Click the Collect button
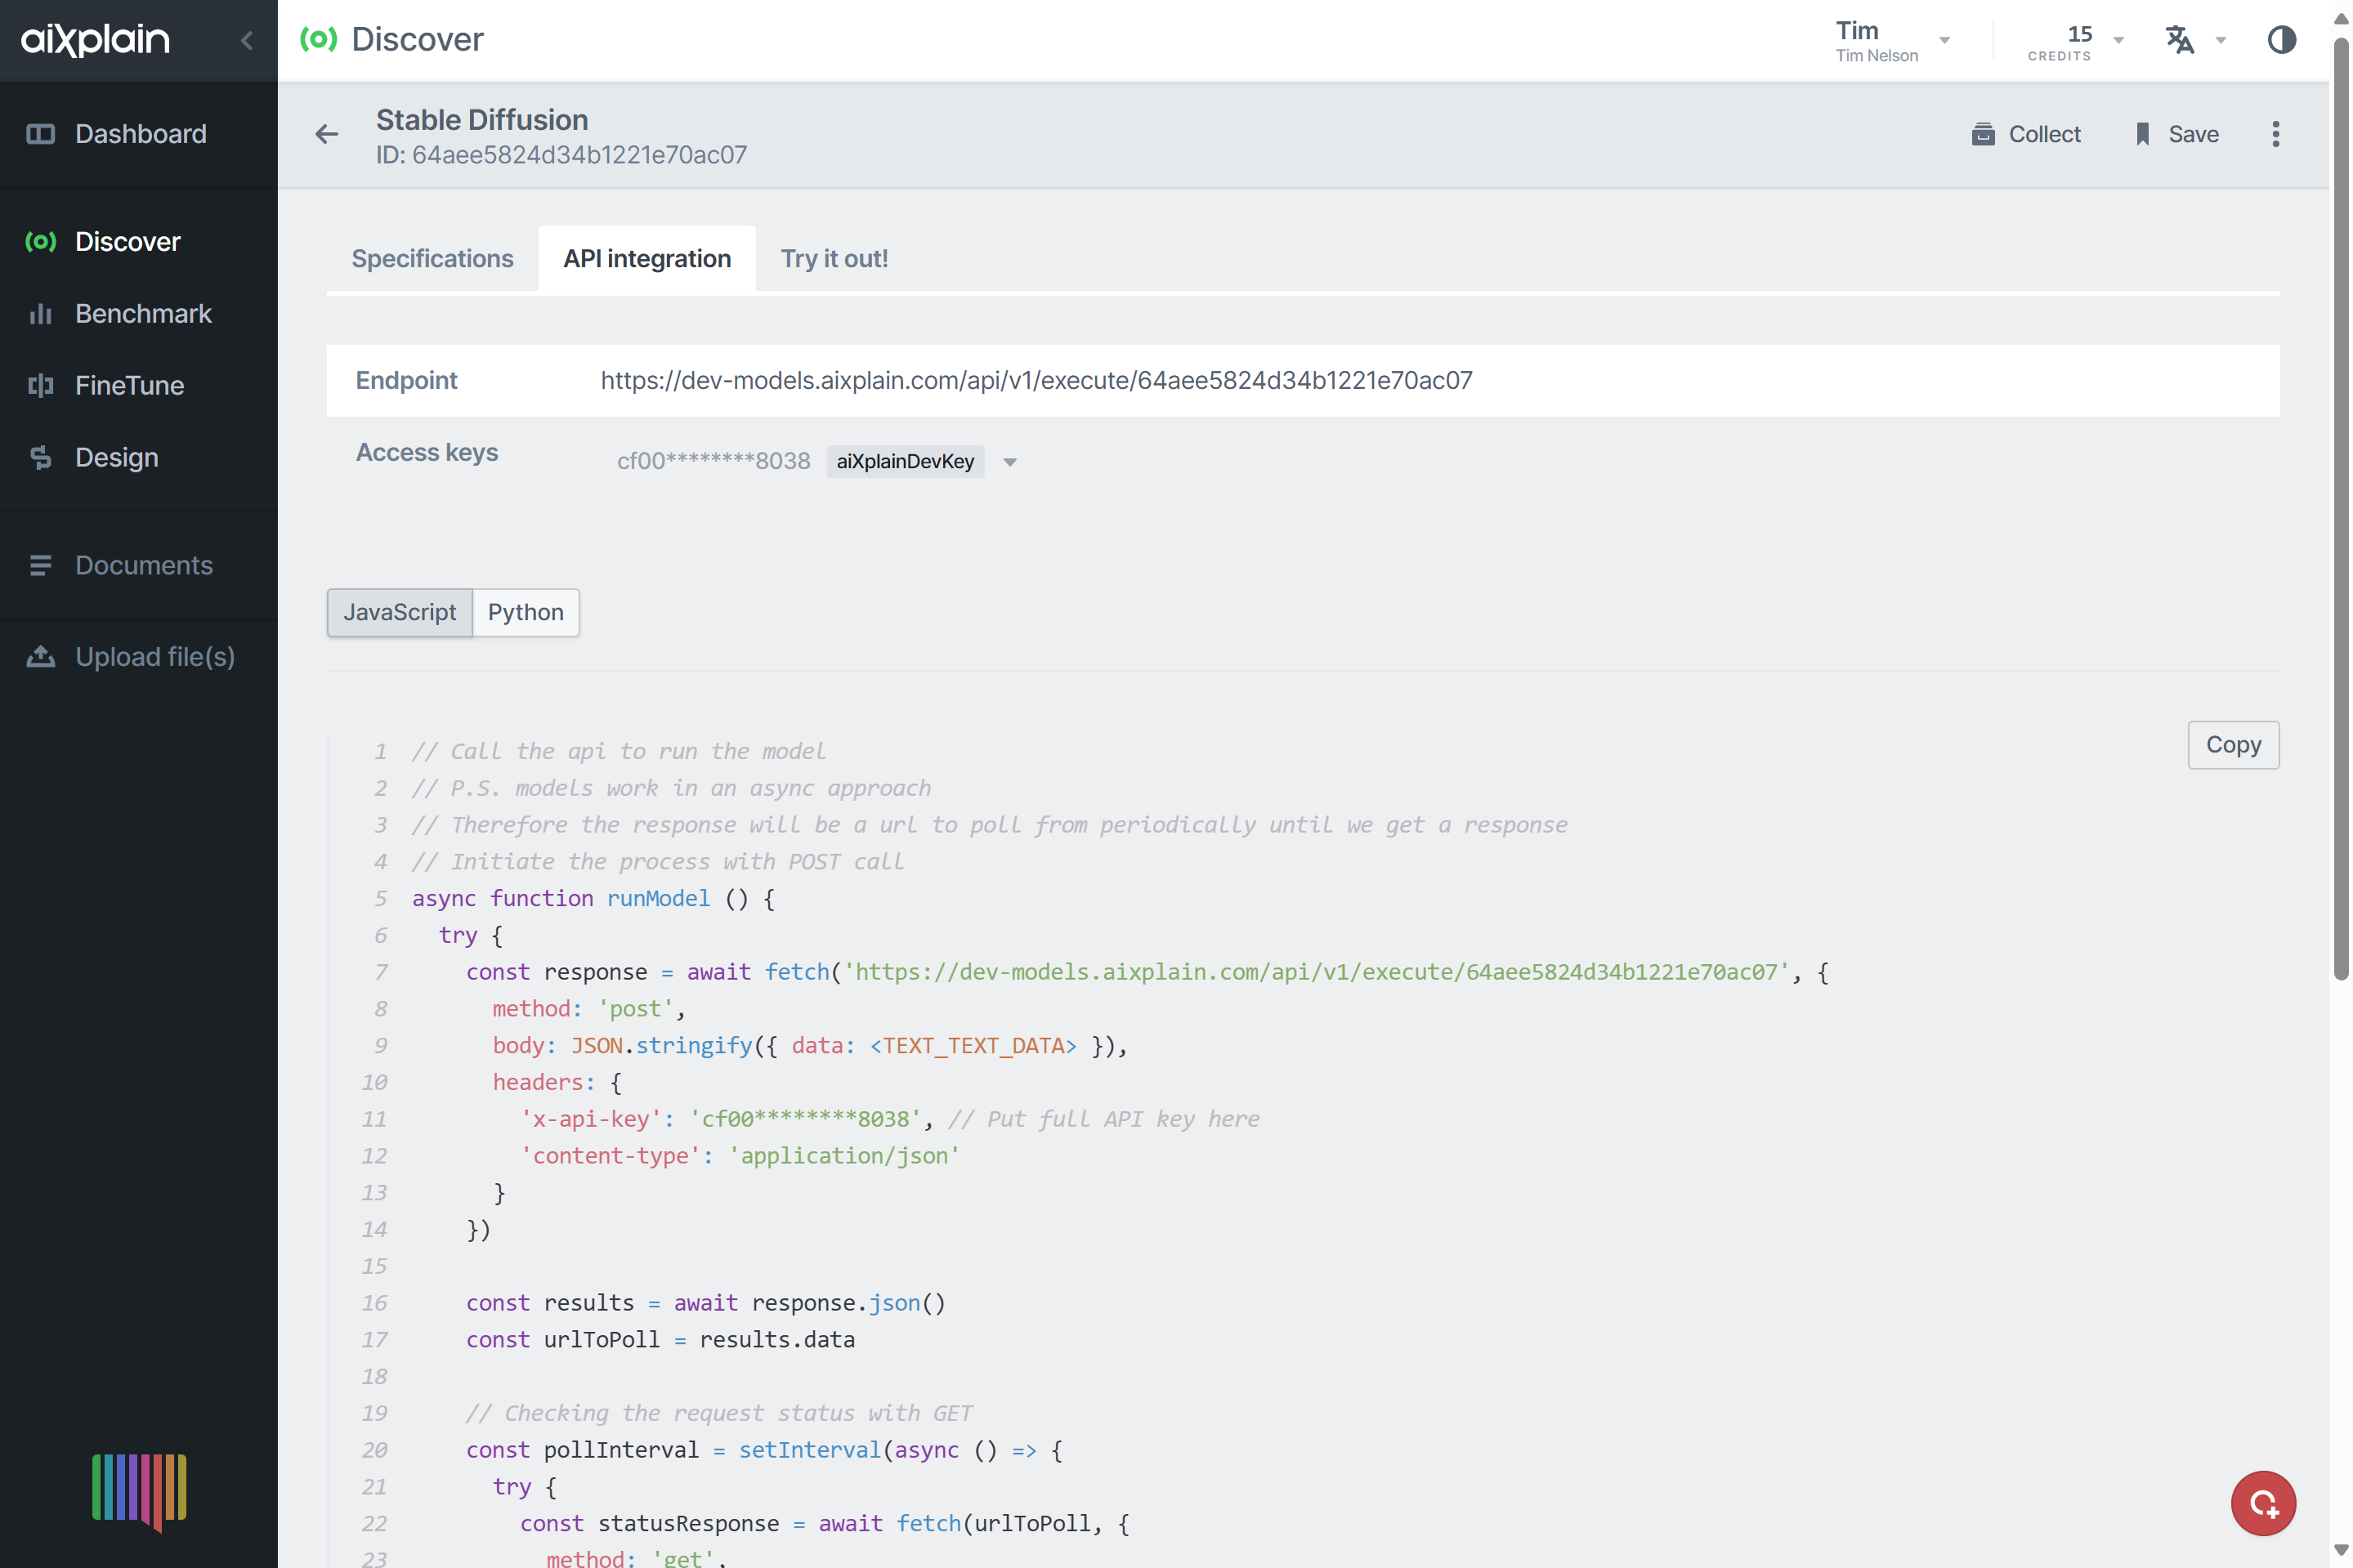Viewport: 2353px width, 1568px height. point(2026,134)
